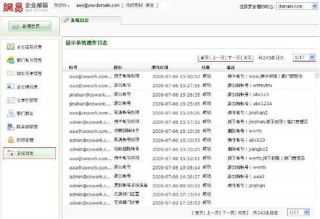This screenshot has height=219, width=320.
Task: Click remark 添加新帐号：abc1234
Action: tap(250, 103)
